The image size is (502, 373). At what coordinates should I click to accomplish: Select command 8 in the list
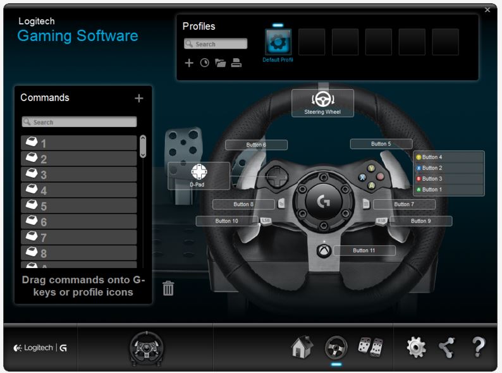(x=79, y=253)
